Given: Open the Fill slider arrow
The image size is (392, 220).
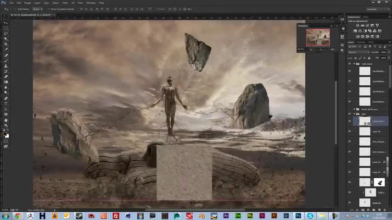Looking at the screenshot, I should 389,58.
